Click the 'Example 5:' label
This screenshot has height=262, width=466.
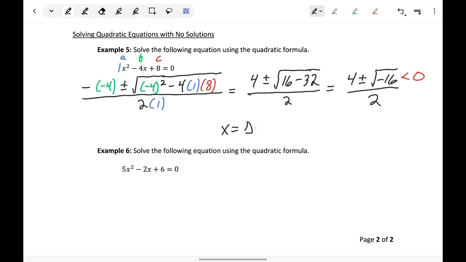coord(114,49)
